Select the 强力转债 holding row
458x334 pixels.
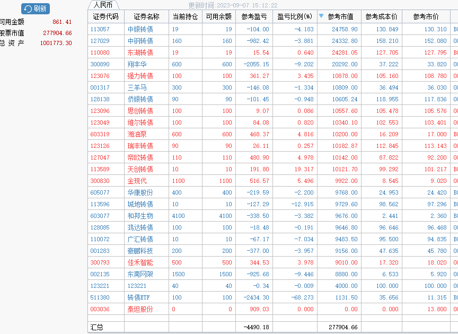pyautogui.click(x=273, y=76)
